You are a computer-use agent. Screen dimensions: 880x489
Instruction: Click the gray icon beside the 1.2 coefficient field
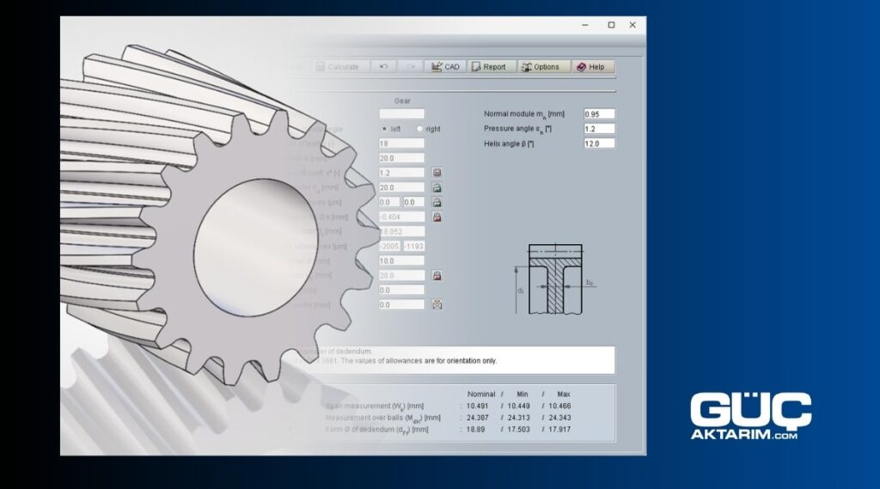coord(437,173)
